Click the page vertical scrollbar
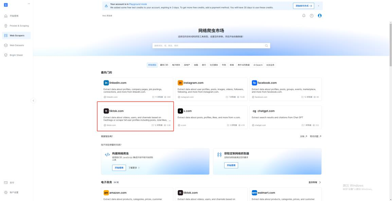The image size is (392, 201). [x=391, y=44]
